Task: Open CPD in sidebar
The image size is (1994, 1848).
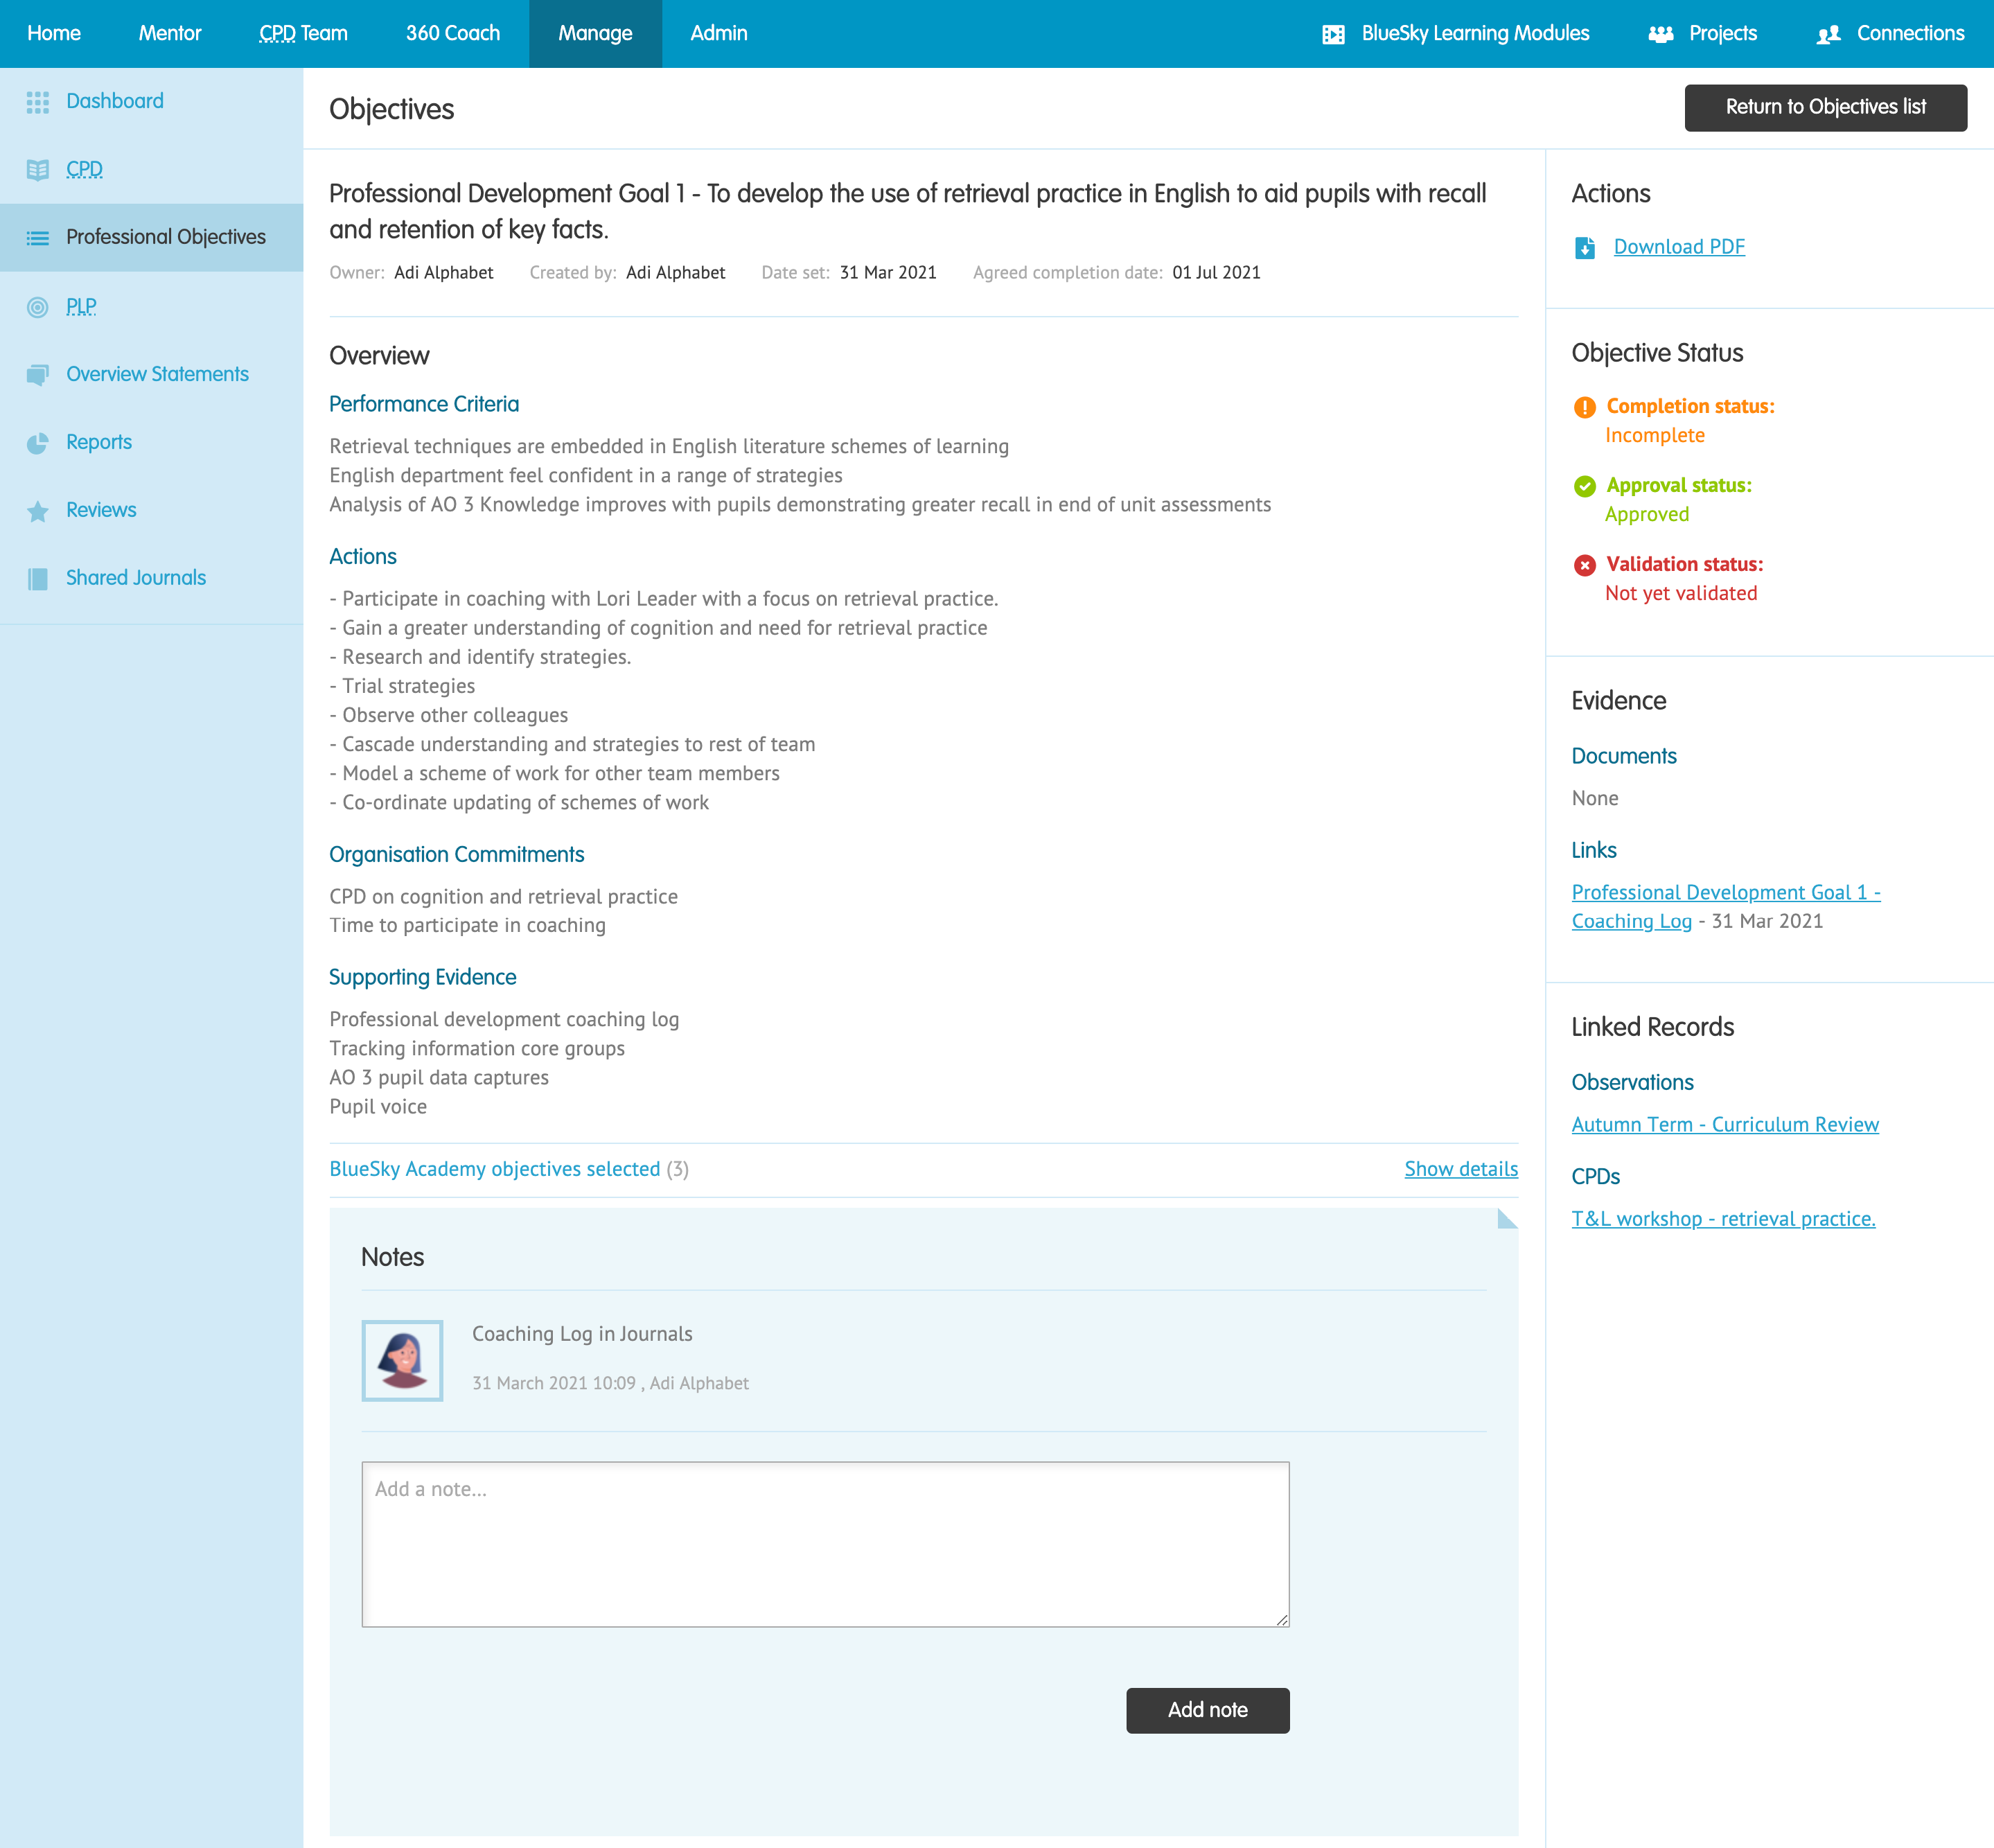Action: tap(85, 169)
